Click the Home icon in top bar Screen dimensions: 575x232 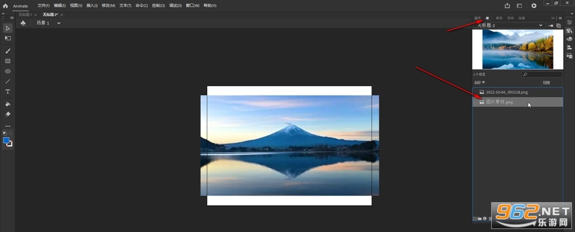5,6
